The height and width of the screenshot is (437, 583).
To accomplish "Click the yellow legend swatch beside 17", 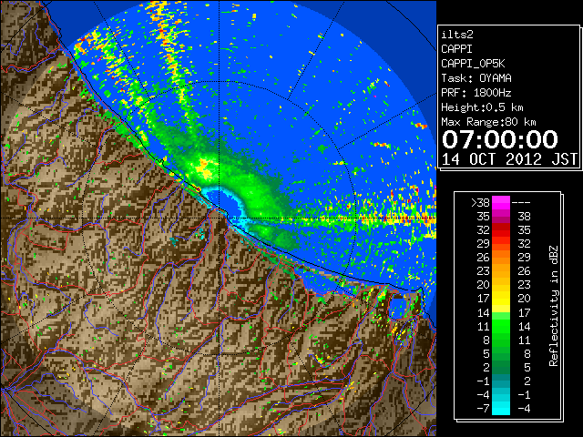I will [500, 299].
